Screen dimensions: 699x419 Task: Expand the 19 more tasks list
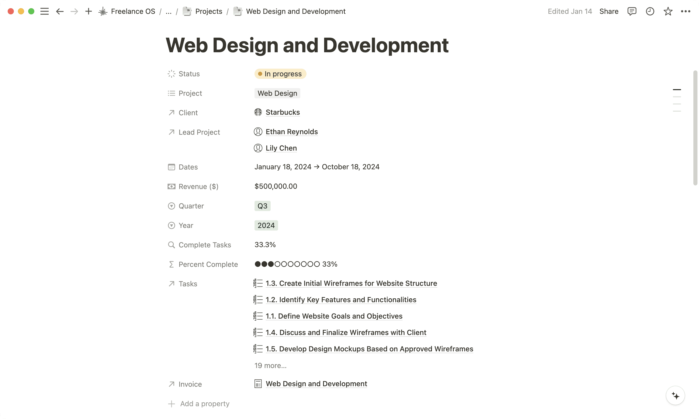tap(270, 365)
